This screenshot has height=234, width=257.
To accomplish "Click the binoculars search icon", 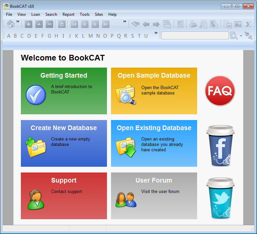I will tap(135, 24).
